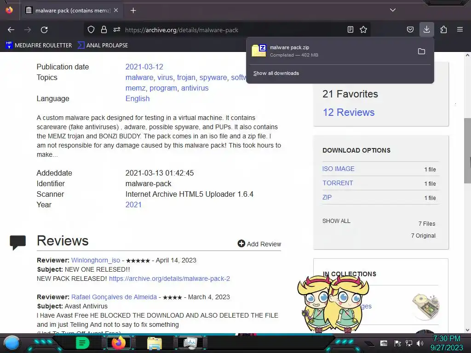Click the page vertical scrollbar thumb
The image size is (471, 353).
coord(467,150)
